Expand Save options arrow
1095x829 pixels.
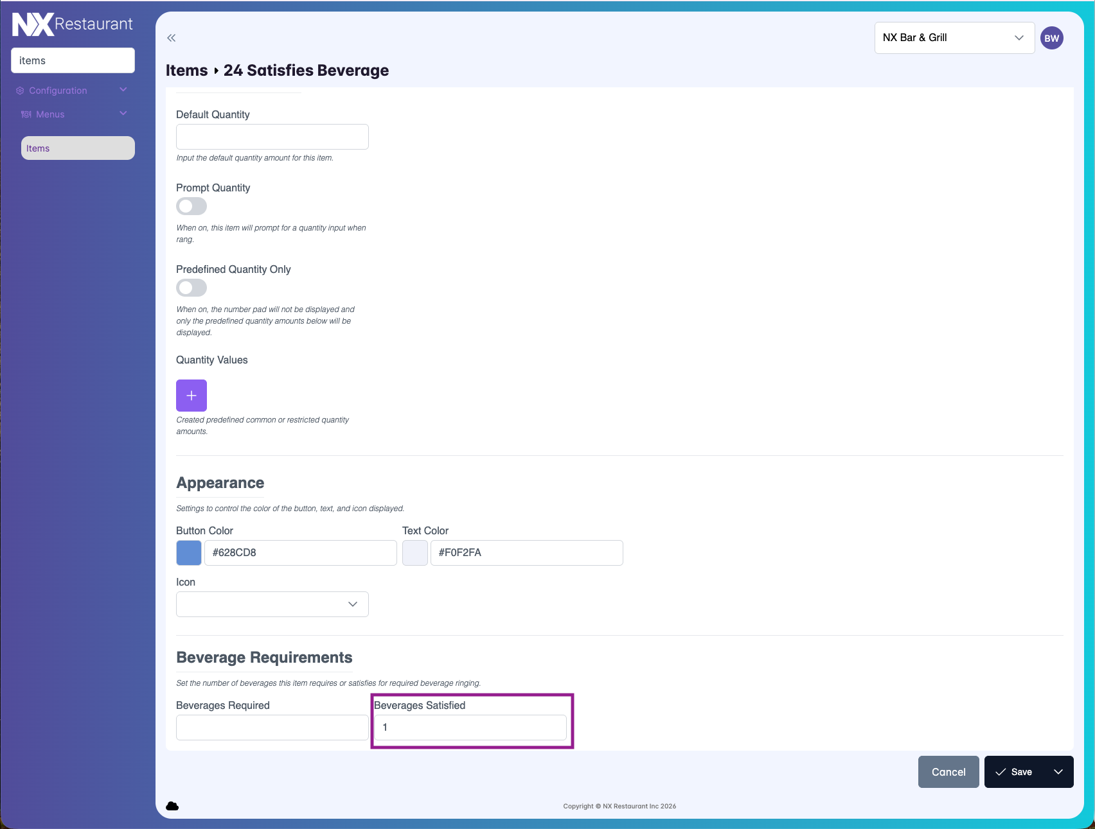(1058, 772)
